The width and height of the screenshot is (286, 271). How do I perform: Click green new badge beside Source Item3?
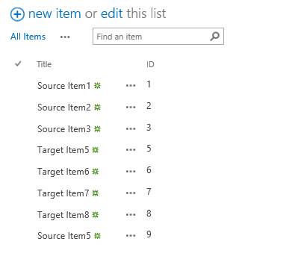point(97,128)
